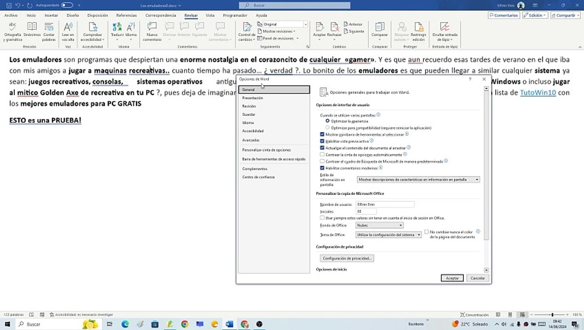Click the Windows Start button
Screen dimensions: 584x330
pyautogui.click(x=7, y=324)
